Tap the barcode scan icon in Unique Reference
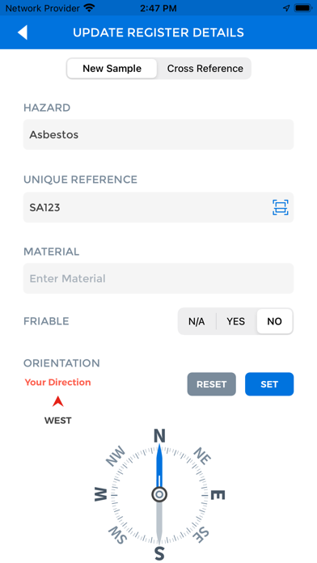The height and width of the screenshot is (563, 317). tap(281, 207)
